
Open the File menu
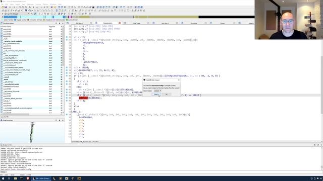[2, 4]
